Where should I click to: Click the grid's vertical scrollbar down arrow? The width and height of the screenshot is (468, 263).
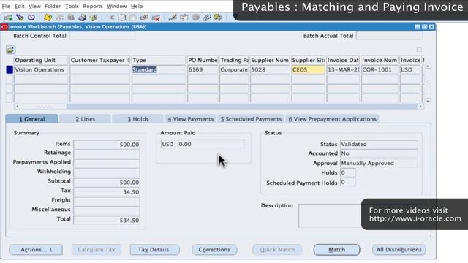(428, 102)
